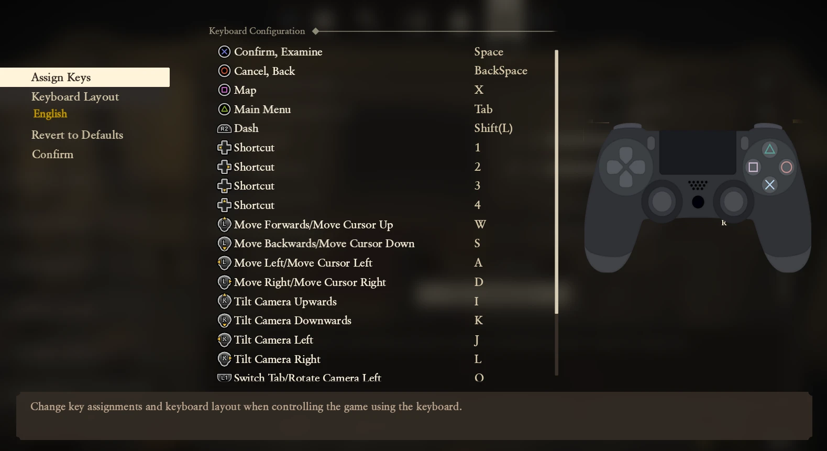Click the R2 icon beside Dash
827x451 pixels.
click(x=224, y=129)
